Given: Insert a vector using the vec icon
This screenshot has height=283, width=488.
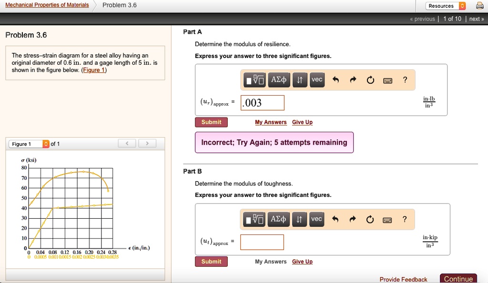Looking at the screenshot, I should coord(316,80).
